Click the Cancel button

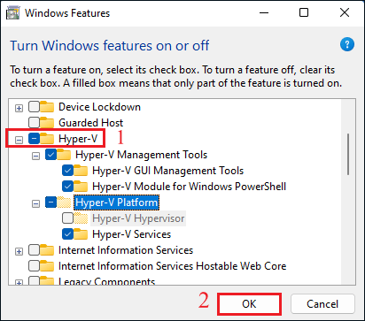pos(322,303)
